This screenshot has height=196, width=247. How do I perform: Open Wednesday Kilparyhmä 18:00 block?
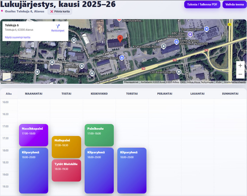(x=99, y=170)
